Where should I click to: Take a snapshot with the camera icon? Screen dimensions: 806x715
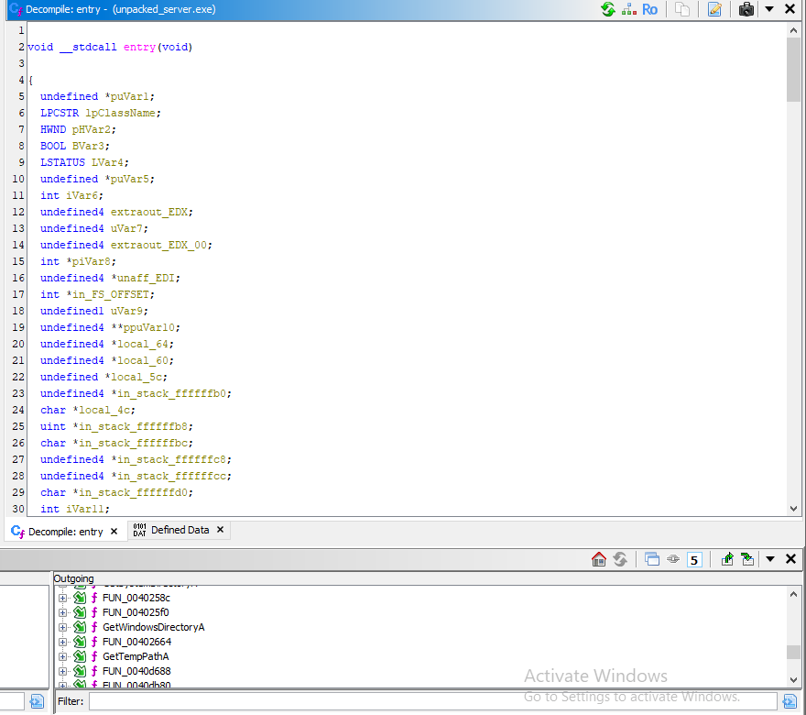point(746,9)
